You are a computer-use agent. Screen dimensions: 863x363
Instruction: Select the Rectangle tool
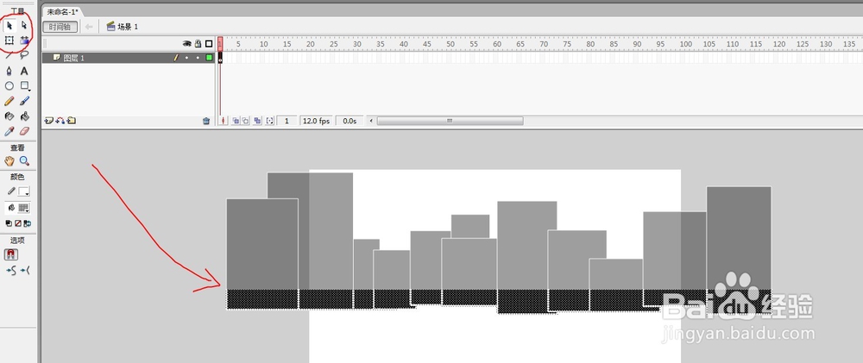click(24, 86)
